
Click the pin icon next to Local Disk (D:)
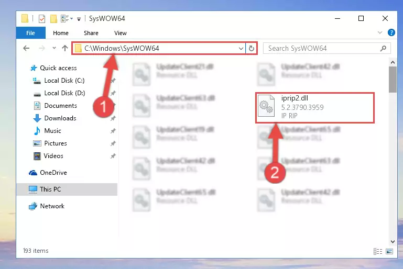[113, 93]
